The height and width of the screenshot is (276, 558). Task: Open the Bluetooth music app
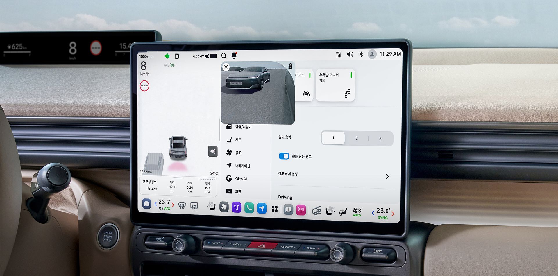[237, 207]
